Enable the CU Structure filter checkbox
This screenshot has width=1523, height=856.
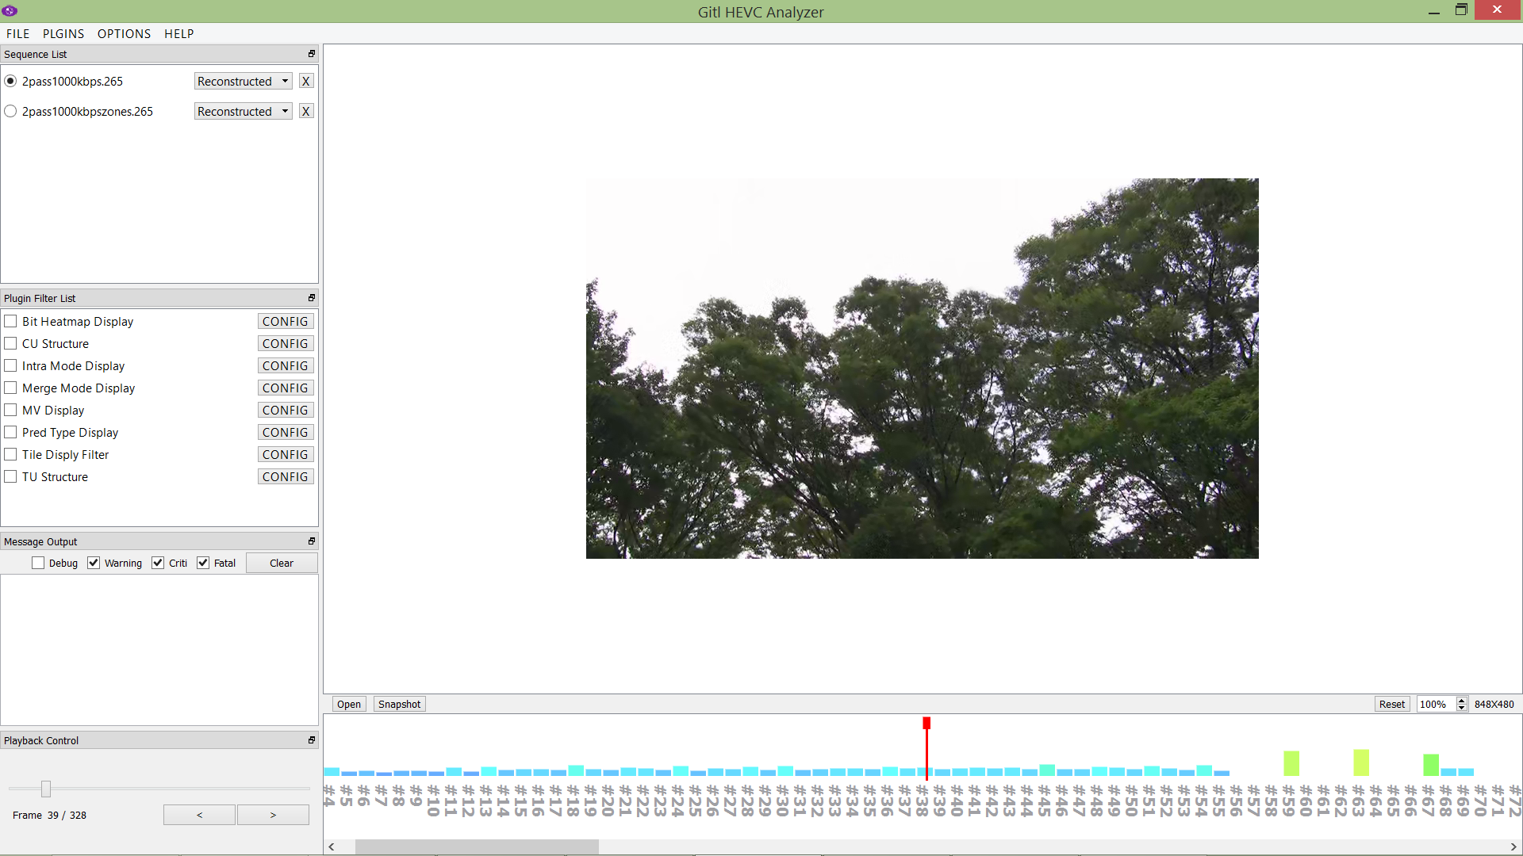coord(11,344)
